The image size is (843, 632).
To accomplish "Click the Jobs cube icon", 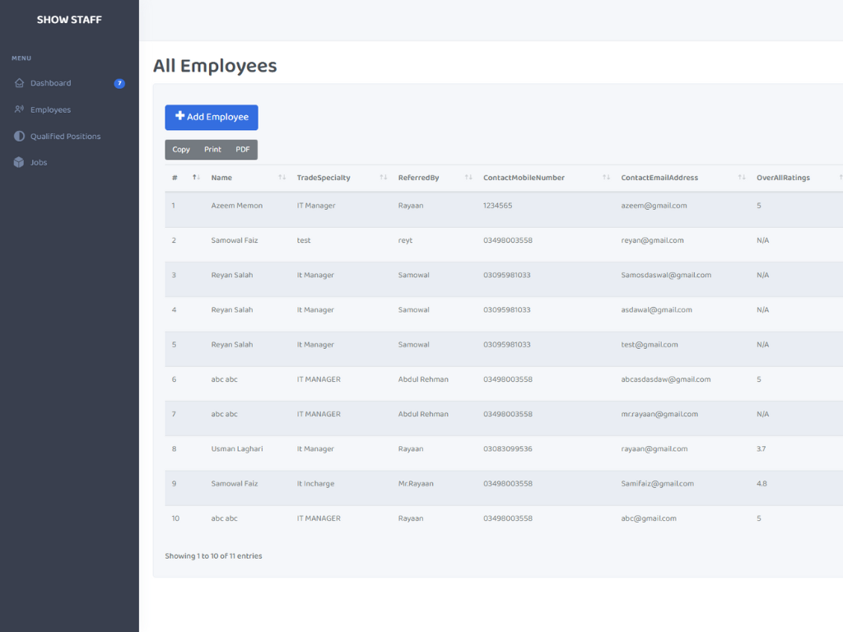I will [19, 162].
